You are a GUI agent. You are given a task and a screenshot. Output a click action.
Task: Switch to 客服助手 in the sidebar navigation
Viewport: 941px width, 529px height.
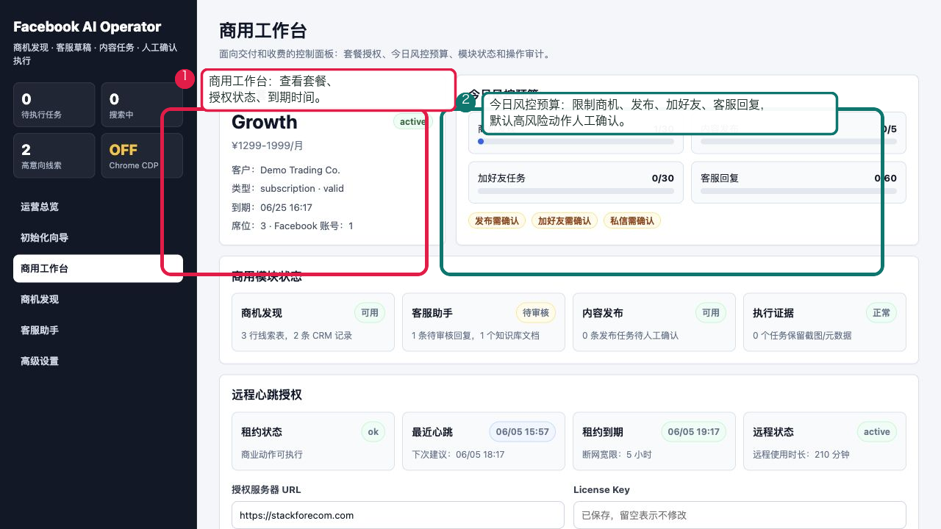point(98,331)
